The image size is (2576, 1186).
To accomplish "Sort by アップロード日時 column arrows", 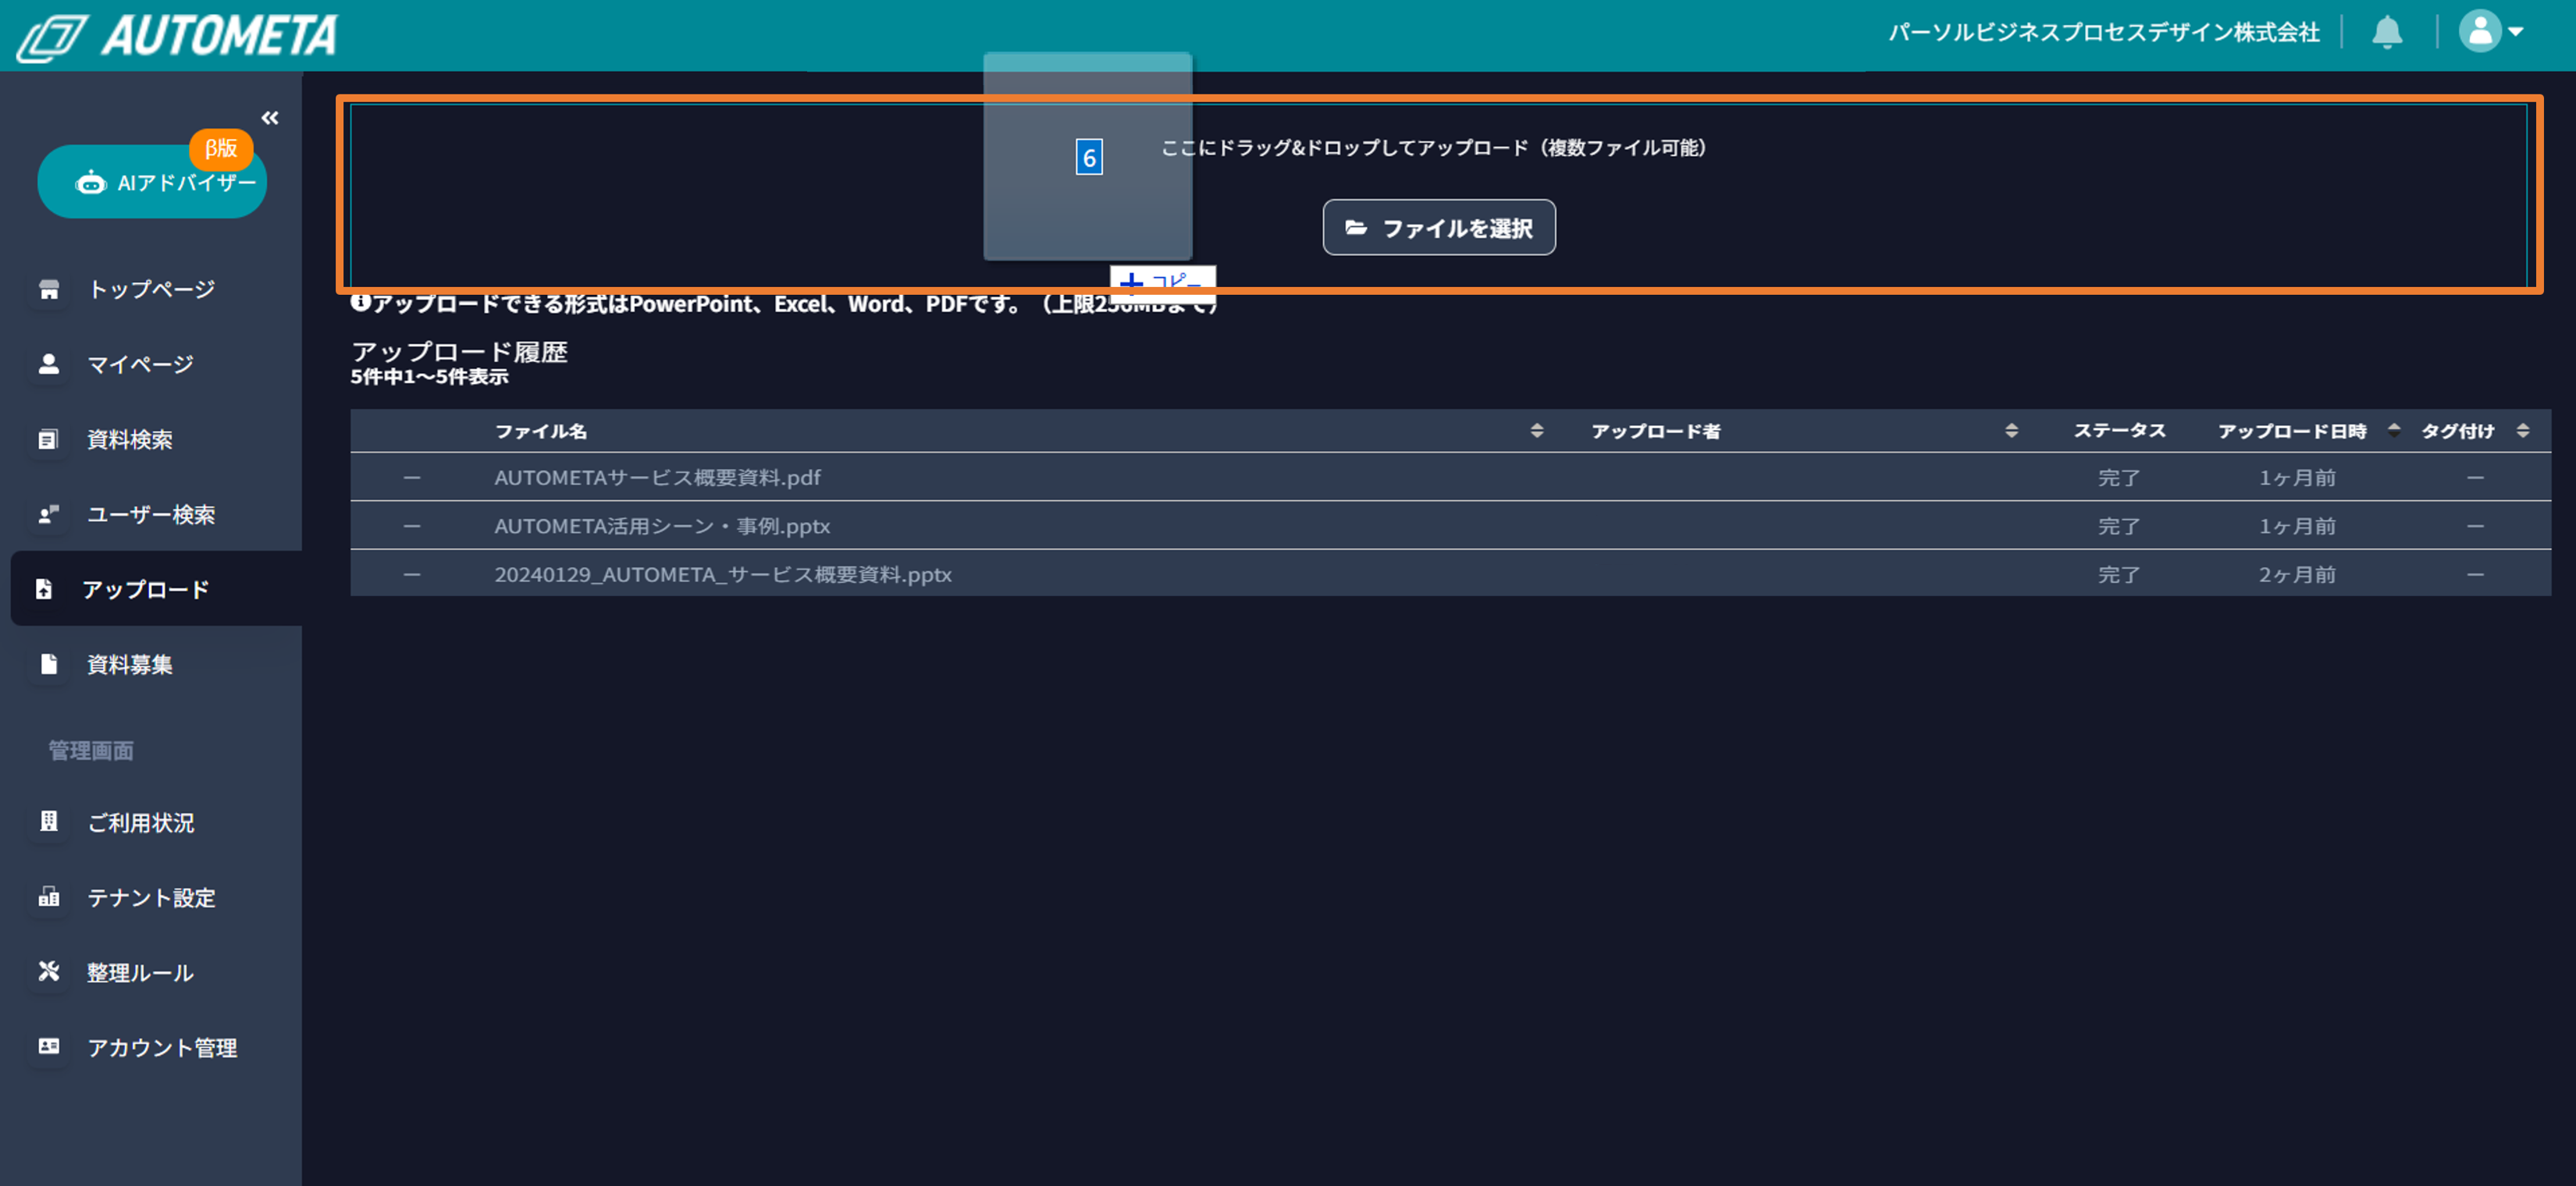I will tap(2394, 431).
